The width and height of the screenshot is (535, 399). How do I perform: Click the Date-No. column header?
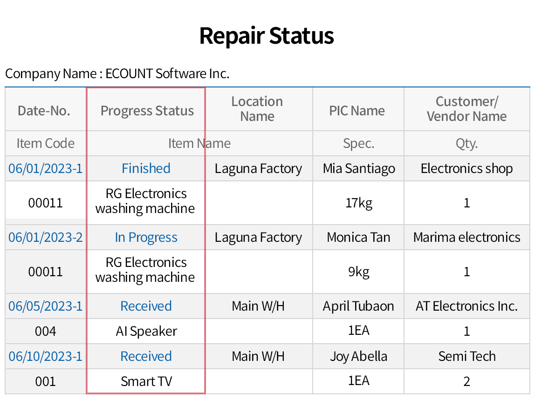pyautogui.click(x=44, y=111)
